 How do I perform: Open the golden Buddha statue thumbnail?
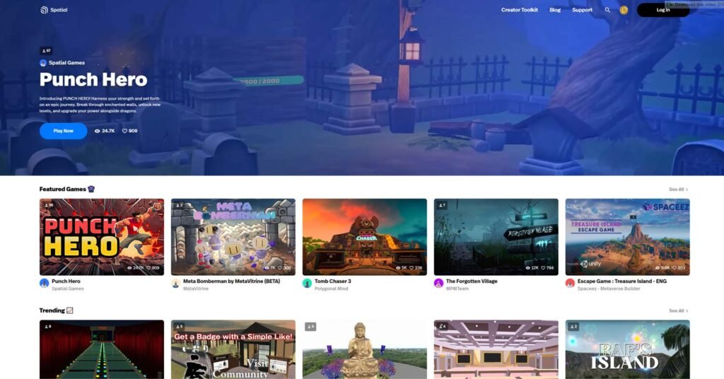pos(365,349)
